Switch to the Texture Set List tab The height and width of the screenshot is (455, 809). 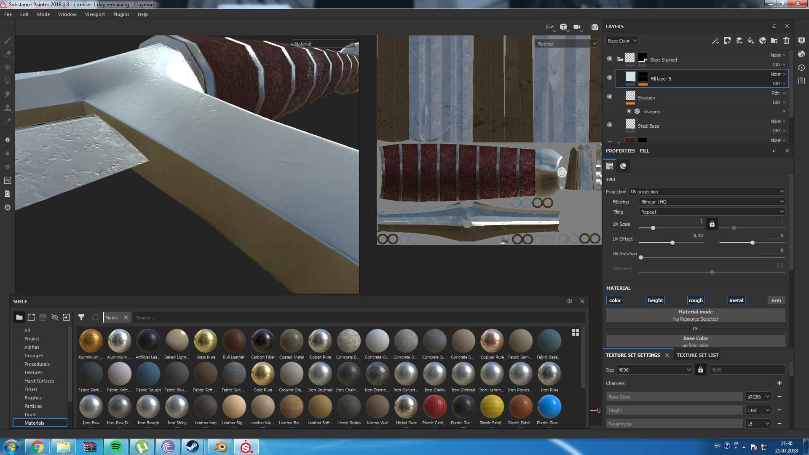(x=697, y=355)
